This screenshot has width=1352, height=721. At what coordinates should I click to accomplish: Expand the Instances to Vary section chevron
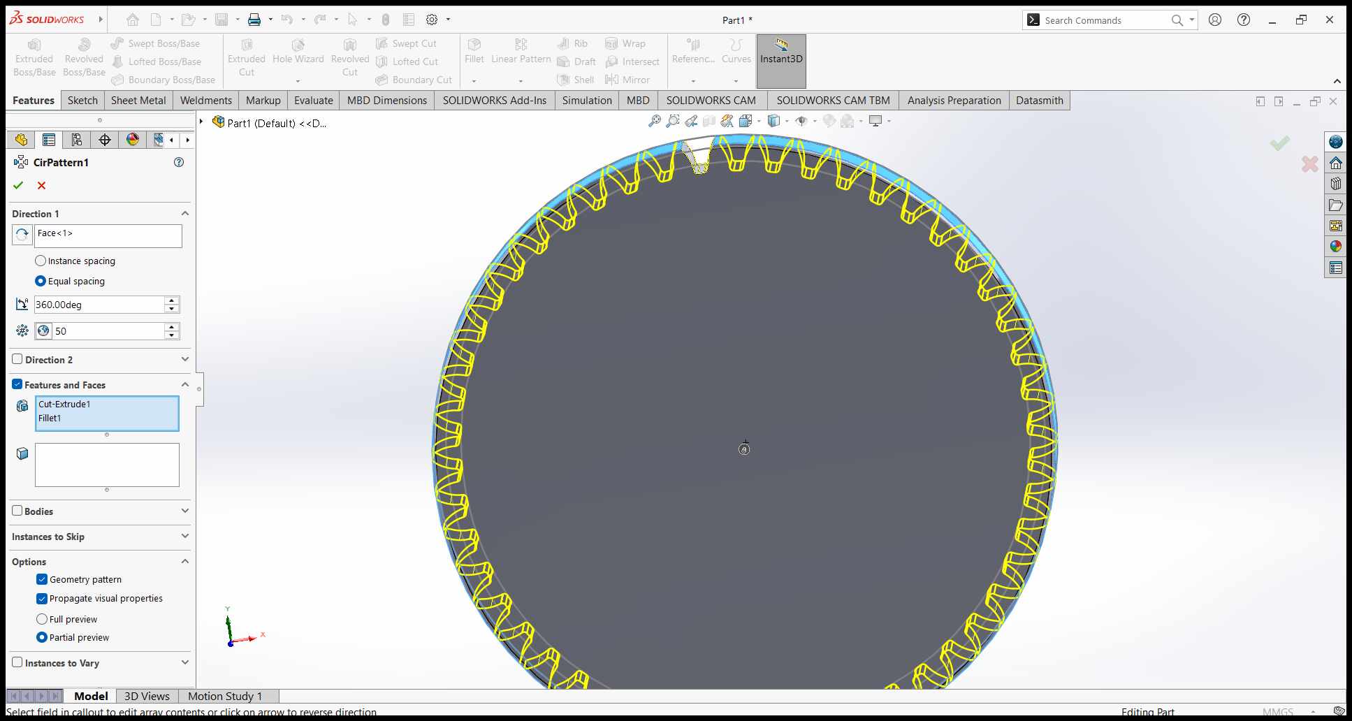tap(185, 662)
